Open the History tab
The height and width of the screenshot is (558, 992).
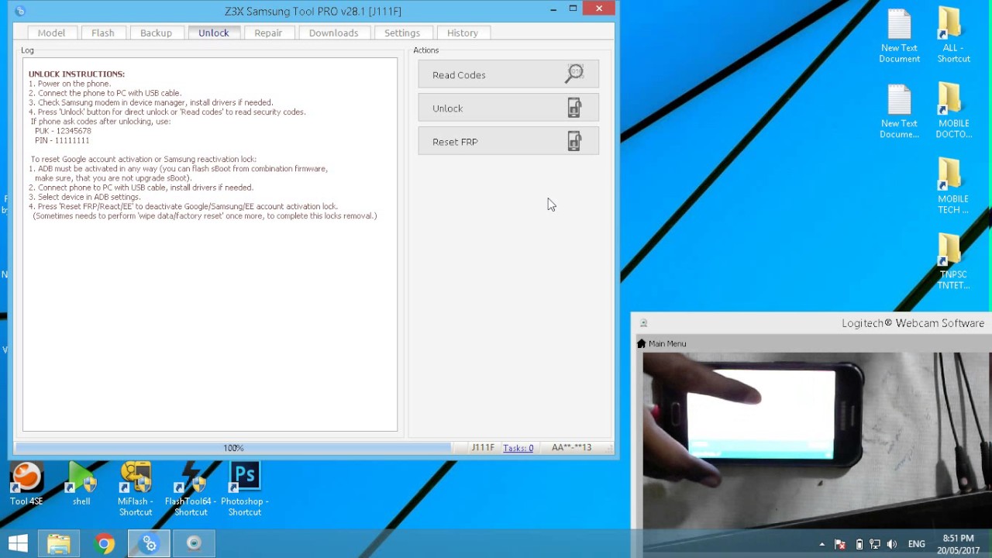(x=462, y=33)
